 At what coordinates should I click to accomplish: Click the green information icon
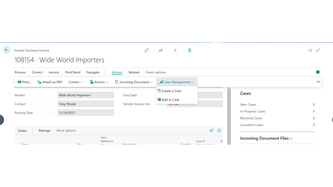318,72
